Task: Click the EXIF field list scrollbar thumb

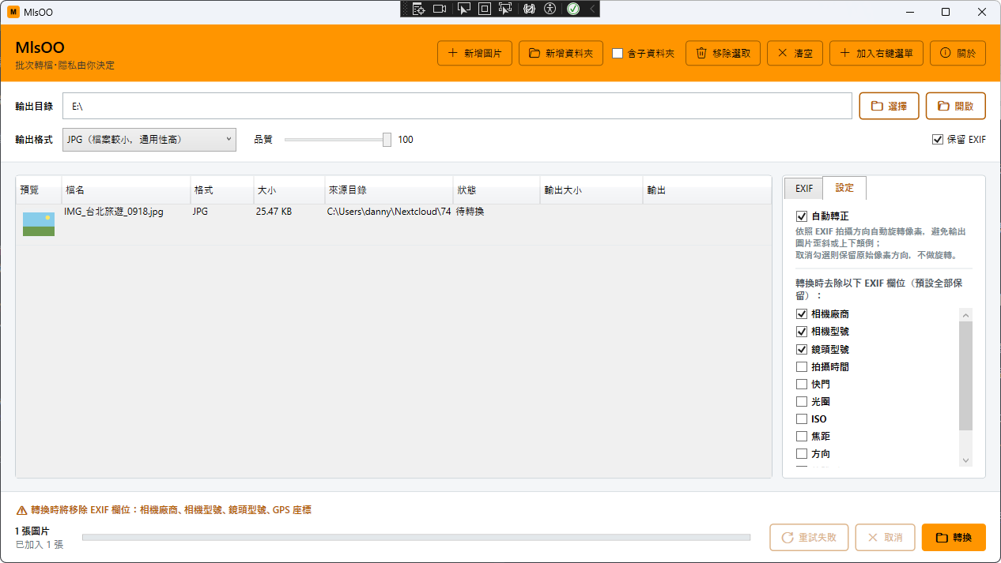Action: [965, 376]
